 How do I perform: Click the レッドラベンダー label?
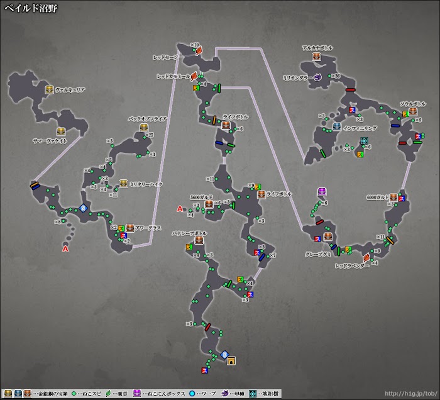352,266
